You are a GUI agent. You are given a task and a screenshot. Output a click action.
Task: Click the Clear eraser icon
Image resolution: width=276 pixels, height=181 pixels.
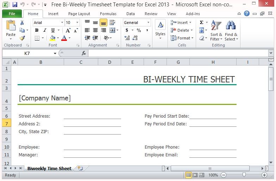tap(202, 38)
